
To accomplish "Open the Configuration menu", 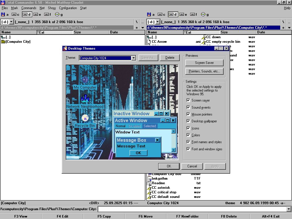I will point(68,8).
